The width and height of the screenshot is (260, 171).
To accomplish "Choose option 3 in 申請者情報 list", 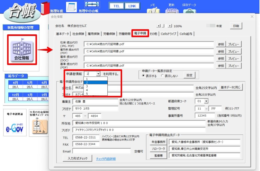I will click(x=96, y=86).
